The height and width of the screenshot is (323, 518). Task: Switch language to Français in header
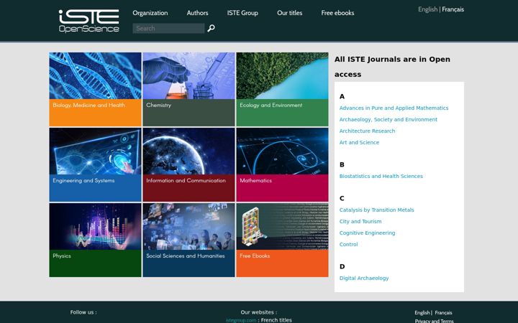(453, 9)
